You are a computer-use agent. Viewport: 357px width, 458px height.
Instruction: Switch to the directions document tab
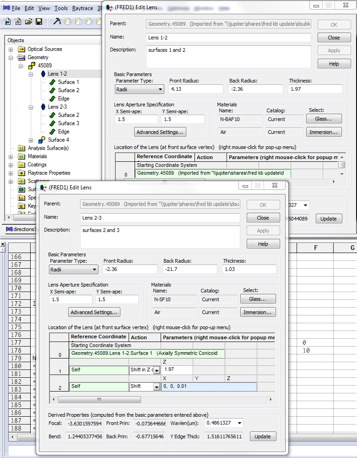click(21, 229)
